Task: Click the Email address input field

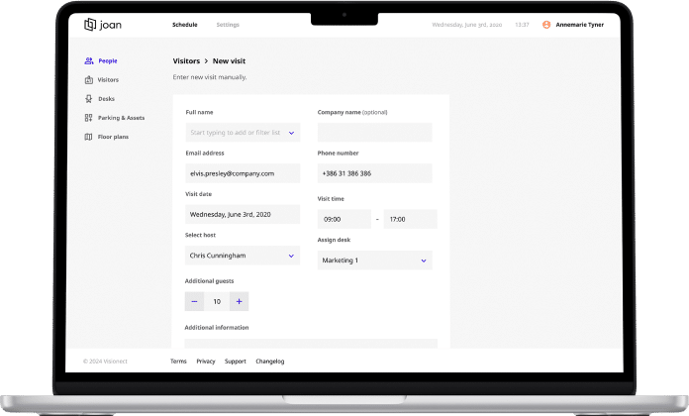Action: point(243,173)
